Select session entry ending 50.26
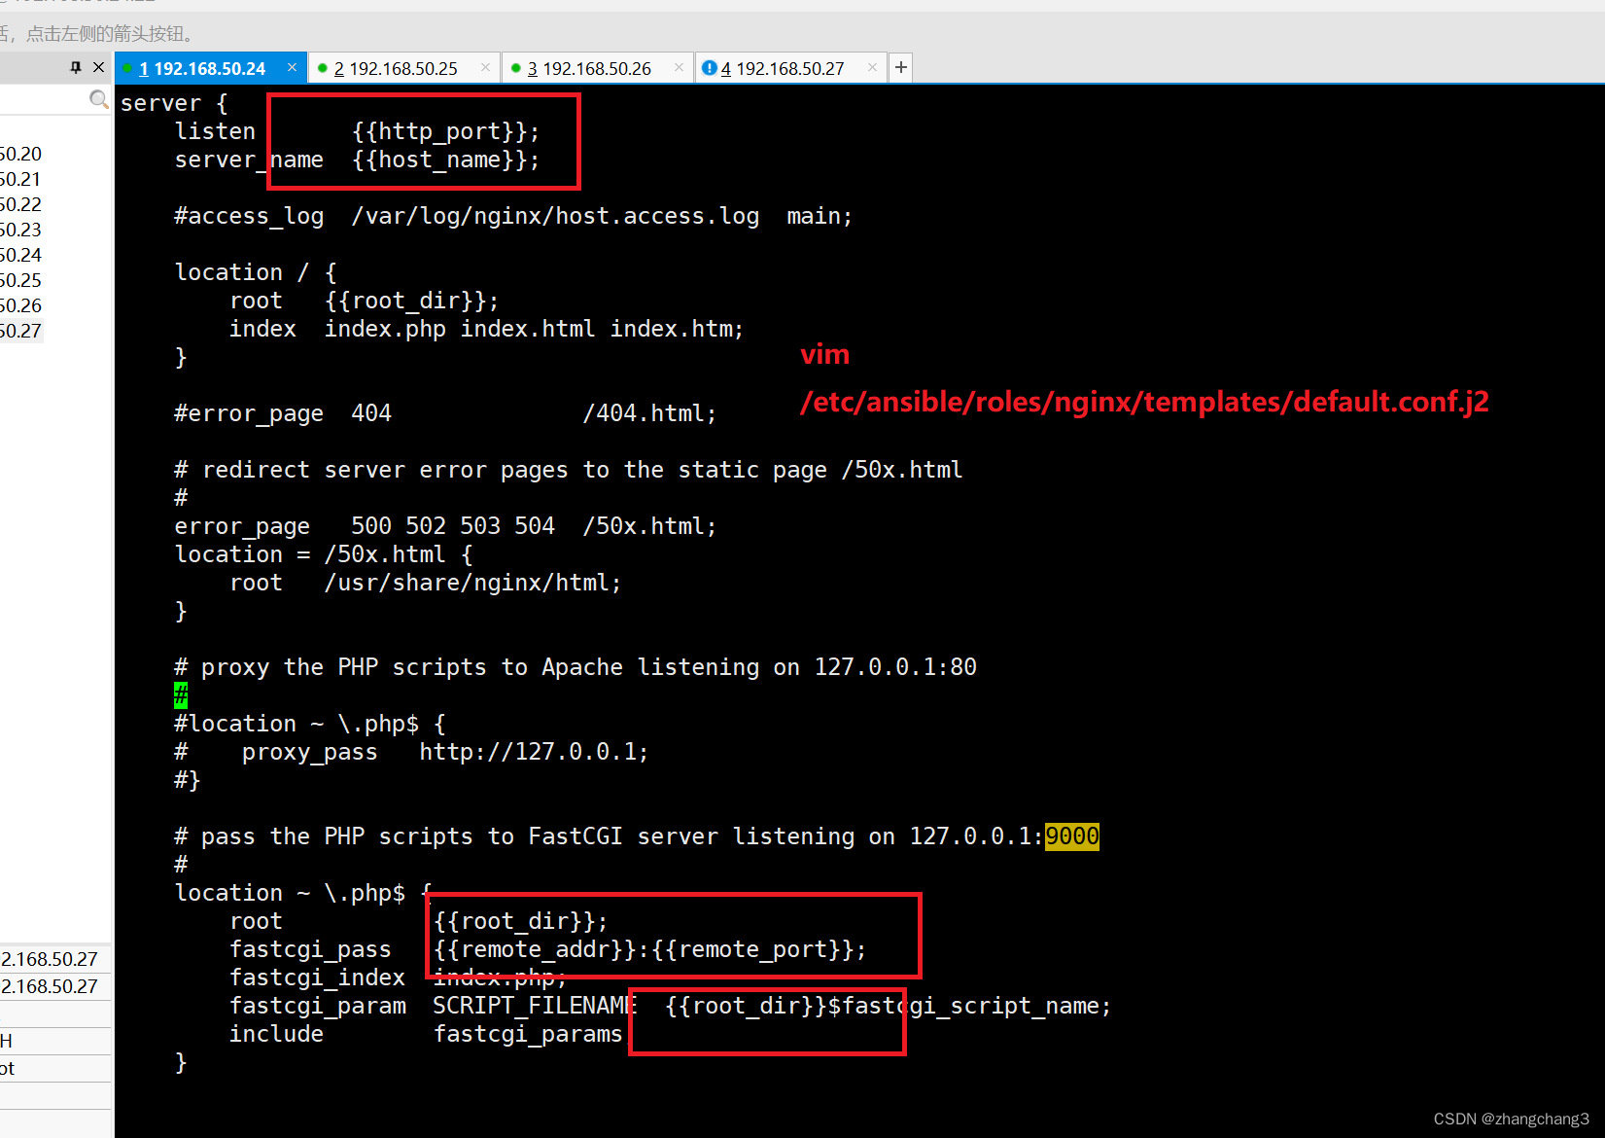This screenshot has width=1605, height=1138. click(x=20, y=305)
